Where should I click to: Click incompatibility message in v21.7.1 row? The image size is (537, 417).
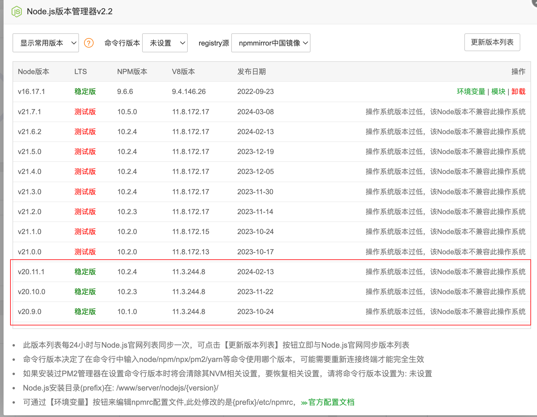coord(446,112)
